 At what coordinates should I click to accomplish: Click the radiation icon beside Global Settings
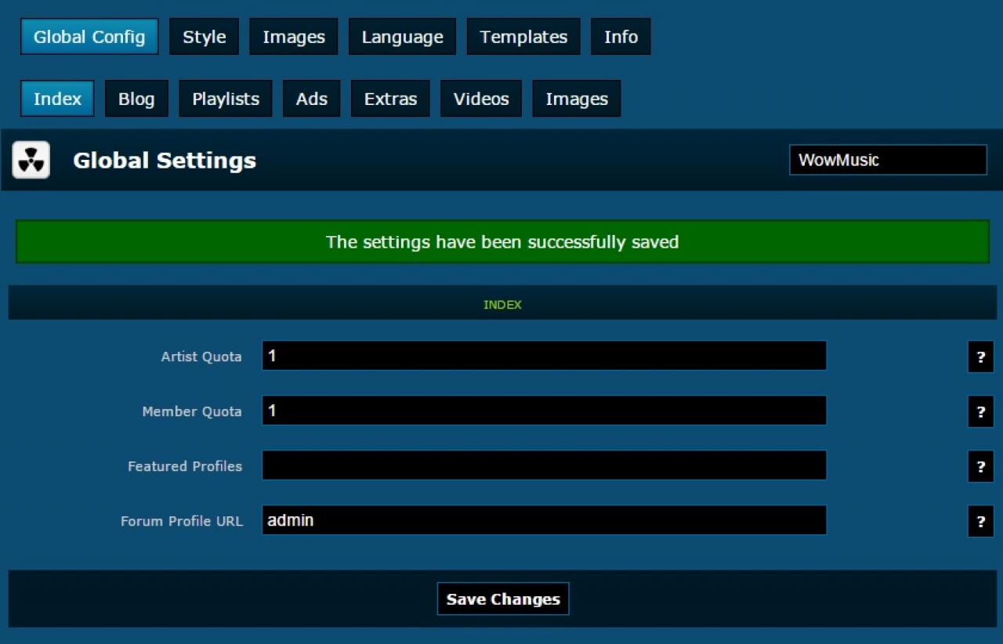(31, 160)
